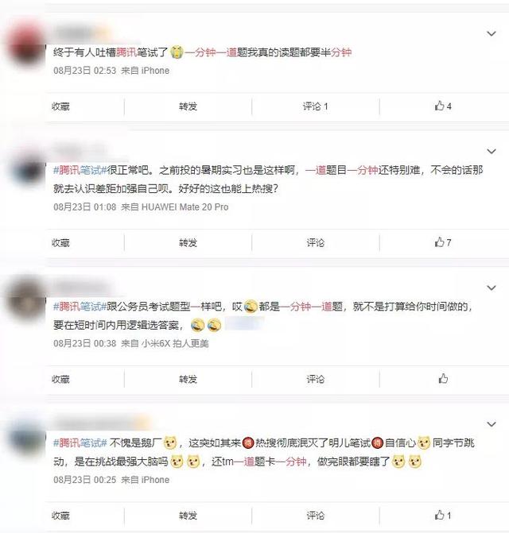Click 转发 under the last post
The width and height of the screenshot is (509, 533).
click(x=188, y=516)
